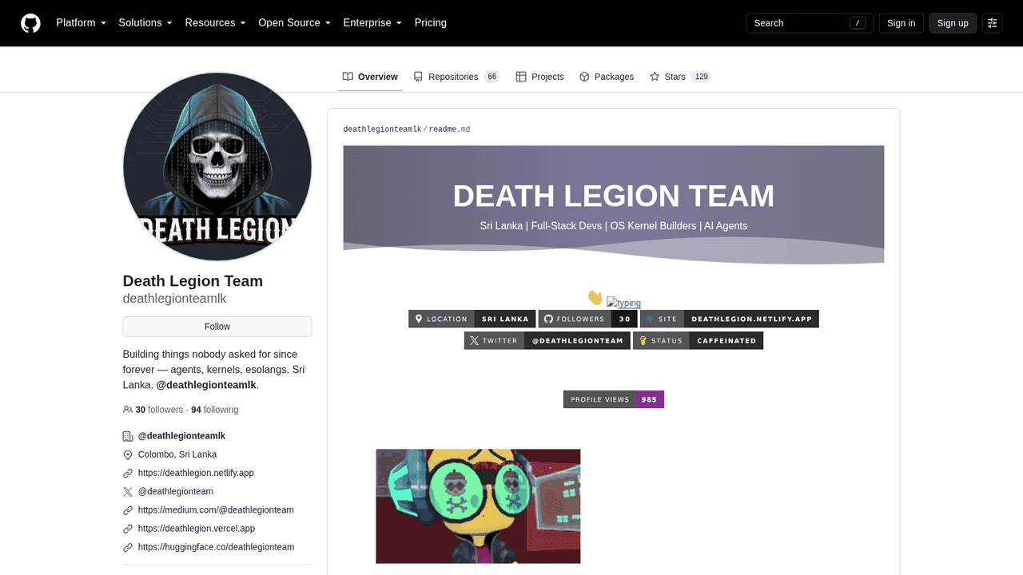
Task: Open the 94 following list
Action: click(215, 410)
